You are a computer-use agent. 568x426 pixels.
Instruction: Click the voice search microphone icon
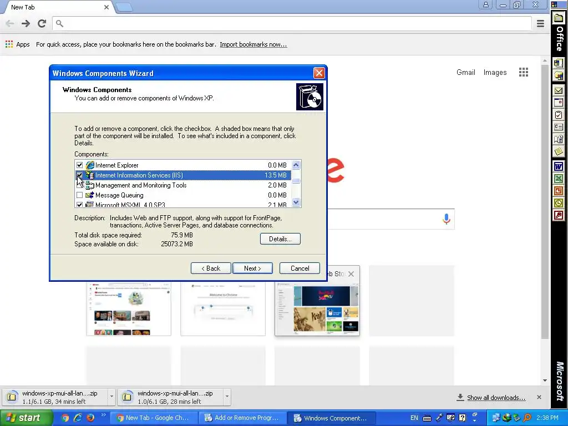[x=447, y=219]
